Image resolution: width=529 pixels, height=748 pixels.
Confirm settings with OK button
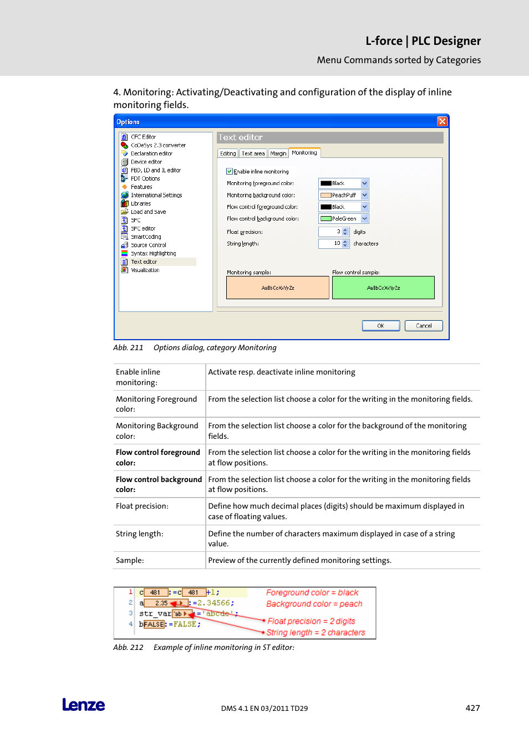381,326
